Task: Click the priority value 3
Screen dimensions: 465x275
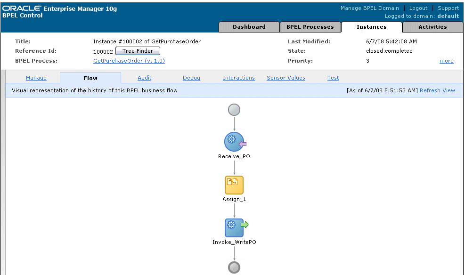Action: (368, 61)
